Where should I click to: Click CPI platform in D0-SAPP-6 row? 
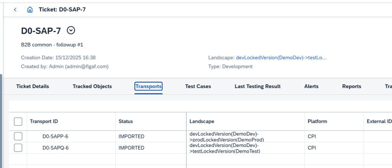point(312,137)
